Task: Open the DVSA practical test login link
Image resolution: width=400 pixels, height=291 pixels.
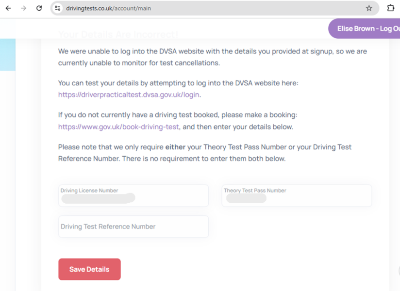Action: coord(128,95)
